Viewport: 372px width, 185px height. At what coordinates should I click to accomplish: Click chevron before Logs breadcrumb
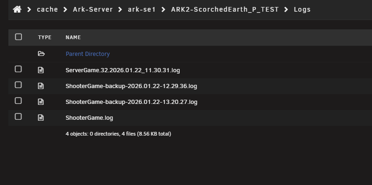tap(286, 9)
